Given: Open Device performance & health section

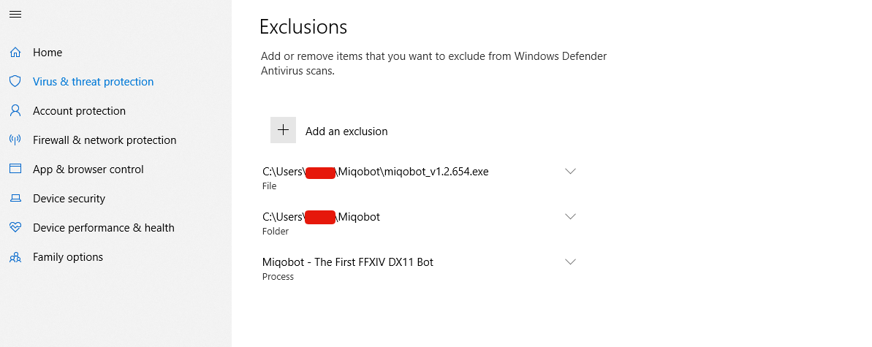Looking at the screenshot, I should pos(103,228).
